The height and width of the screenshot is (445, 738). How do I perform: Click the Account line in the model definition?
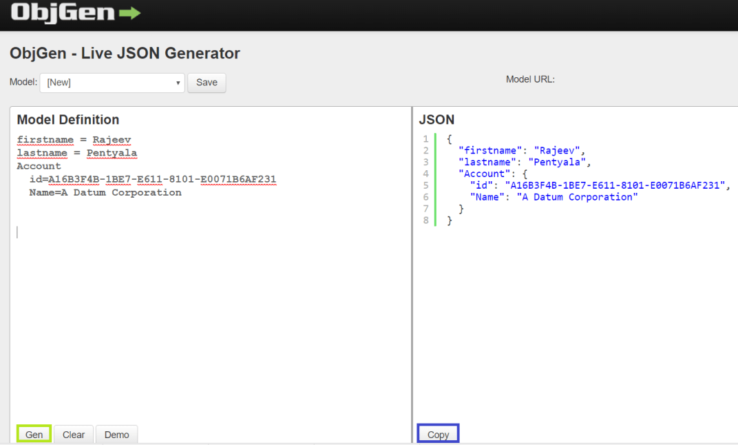[x=39, y=165]
